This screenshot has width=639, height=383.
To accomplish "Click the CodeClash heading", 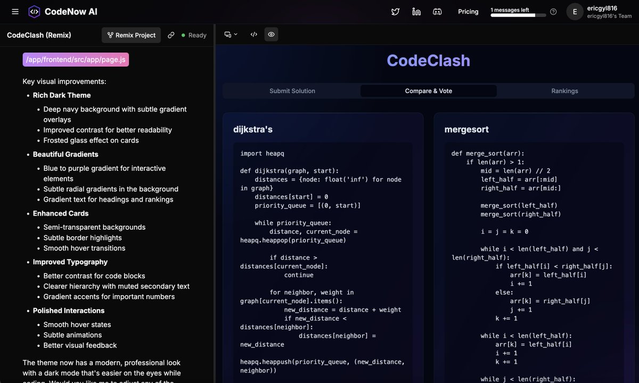I will click(429, 61).
